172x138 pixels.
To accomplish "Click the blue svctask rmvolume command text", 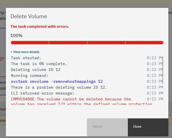I will pyautogui.click(x=57, y=81).
